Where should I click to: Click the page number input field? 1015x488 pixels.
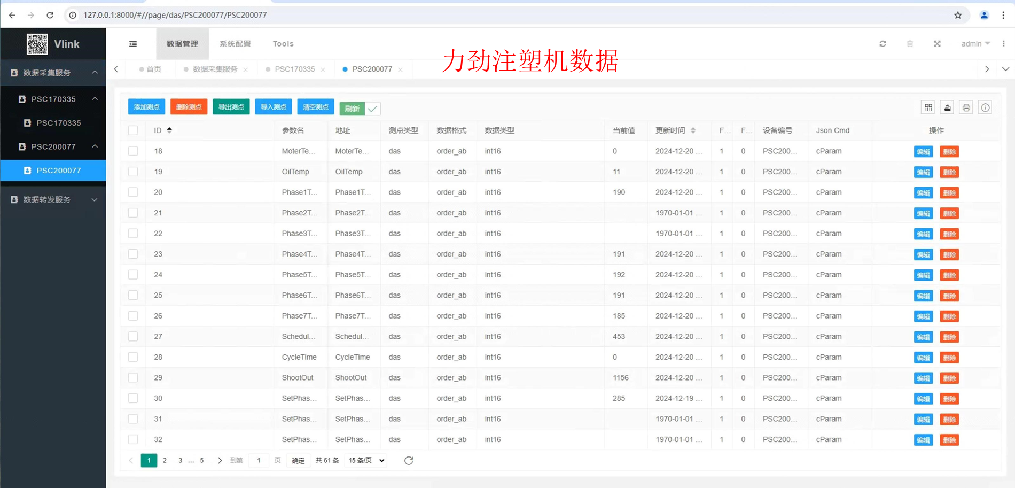(259, 460)
